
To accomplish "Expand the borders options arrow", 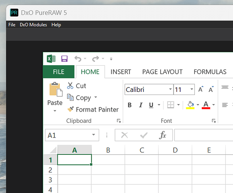I will tap(179, 105).
